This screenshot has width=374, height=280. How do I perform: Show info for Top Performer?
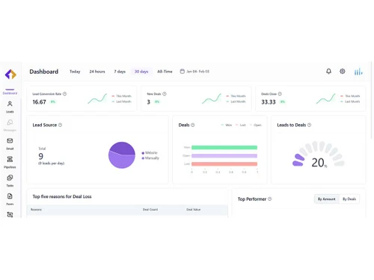269,199
